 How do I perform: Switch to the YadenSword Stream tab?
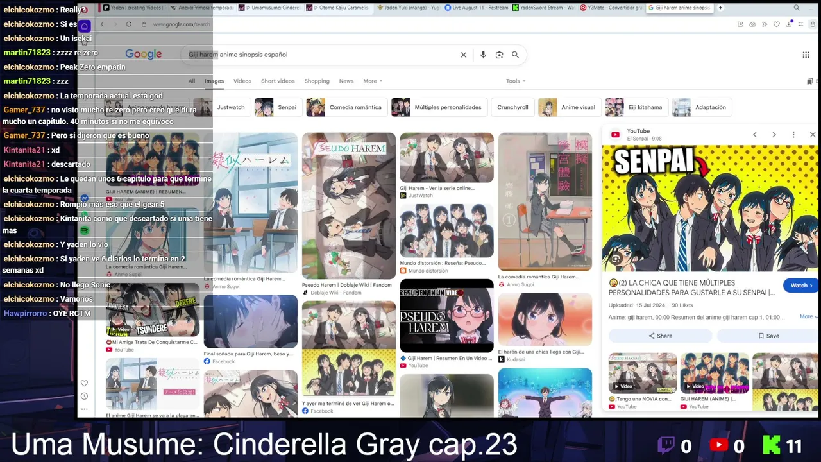pyautogui.click(x=543, y=8)
